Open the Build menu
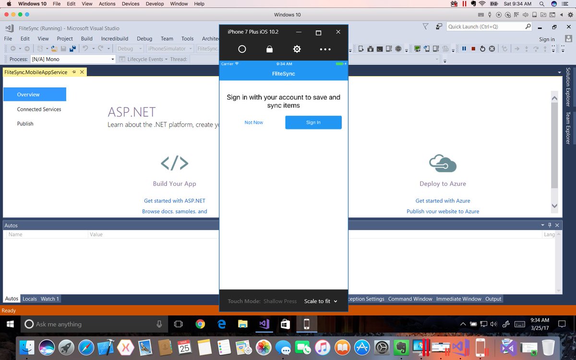This screenshot has height=360, width=576. tap(87, 39)
